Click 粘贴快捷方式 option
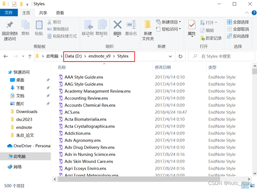 pyautogui.click(x=62, y=36)
